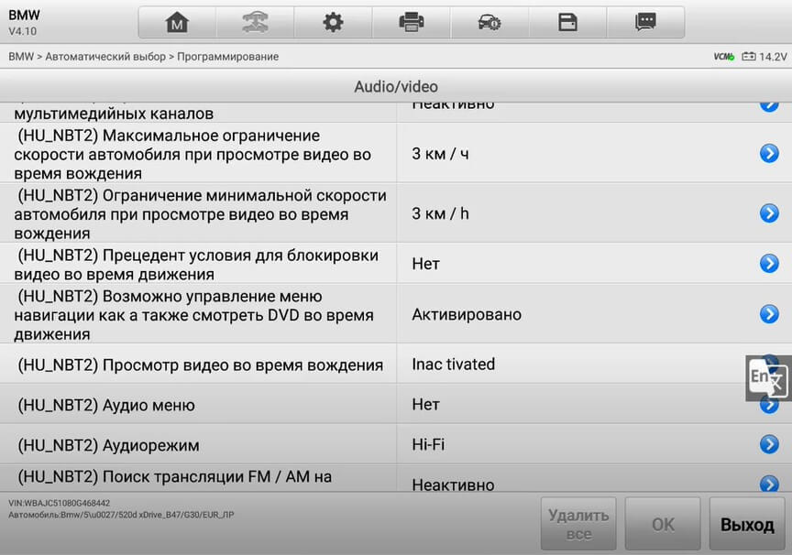Select the Аудио меню row
Viewport: 792px width, 555px height.
tap(396, 404)
